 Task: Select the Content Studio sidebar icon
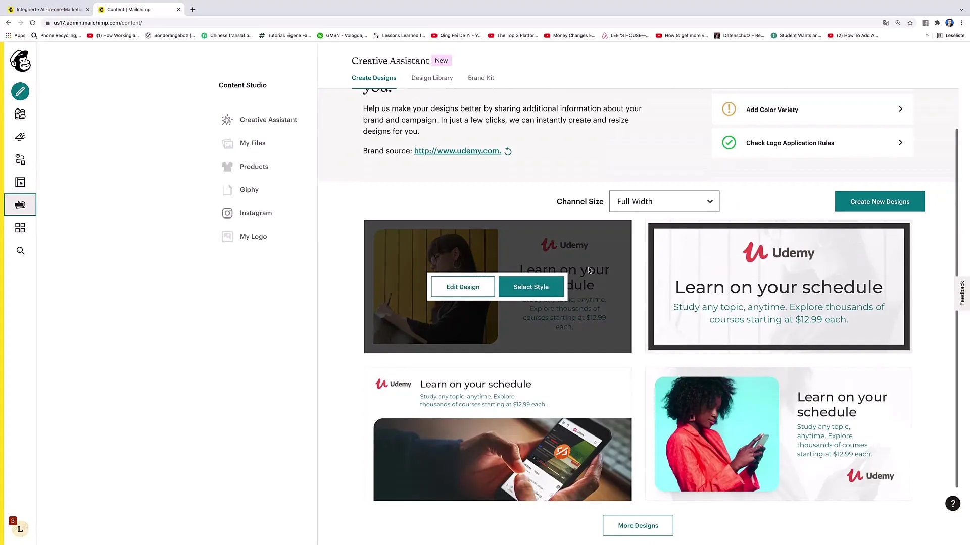(x=20, y=205)
